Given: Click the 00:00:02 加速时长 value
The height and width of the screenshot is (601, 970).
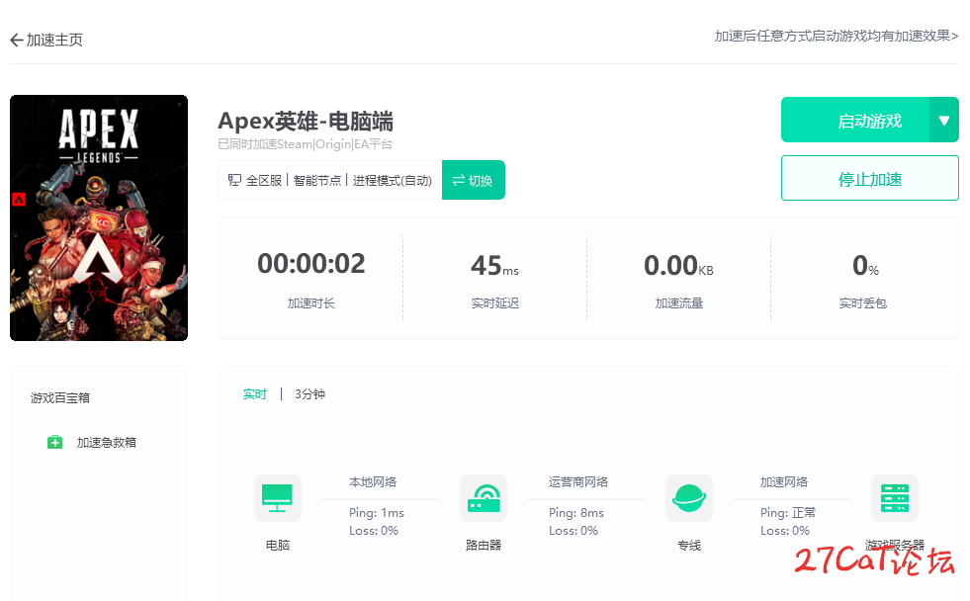Looking at the screenshot, I should [311, 264].
